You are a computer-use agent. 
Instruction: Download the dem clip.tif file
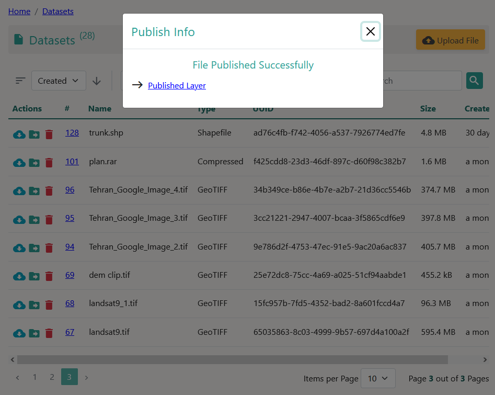tap(19, 276)
